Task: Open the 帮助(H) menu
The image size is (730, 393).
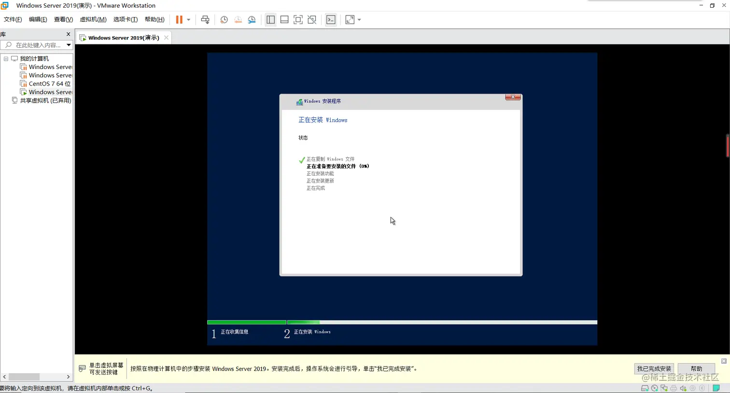Action: (x=154, y=19)
